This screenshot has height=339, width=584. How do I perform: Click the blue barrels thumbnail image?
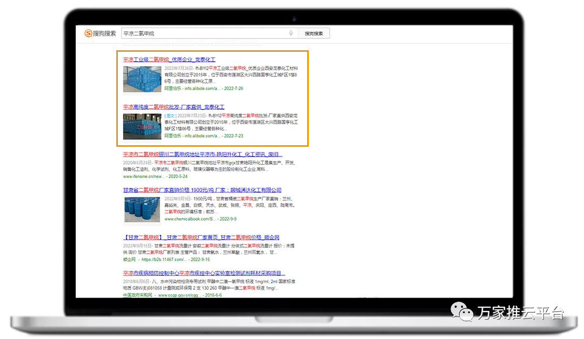142,209
